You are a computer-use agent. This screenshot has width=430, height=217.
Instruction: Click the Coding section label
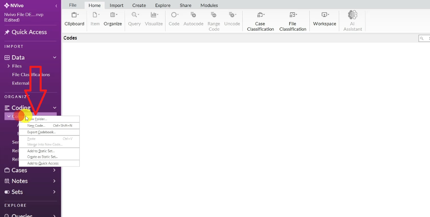21,108
